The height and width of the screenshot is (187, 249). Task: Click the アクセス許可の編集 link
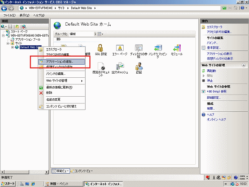(219, 32)
